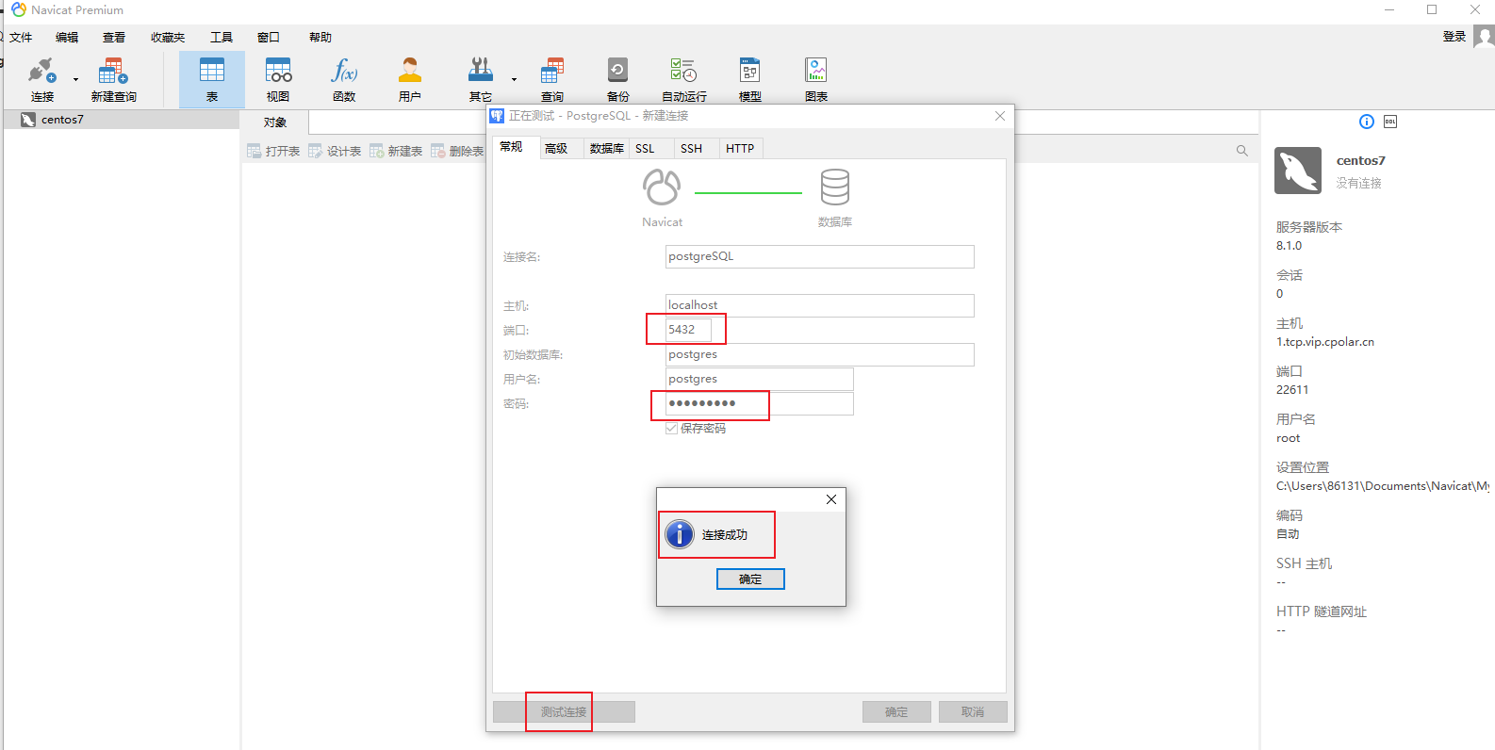
Task: Click the 服务器版本 value 8.1.0
Action: click(1289, 246)
